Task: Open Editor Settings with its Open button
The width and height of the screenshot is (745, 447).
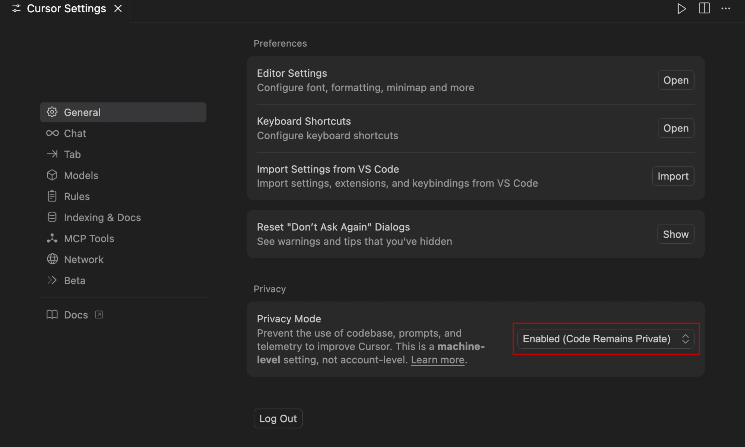Action: pos(676,80)
